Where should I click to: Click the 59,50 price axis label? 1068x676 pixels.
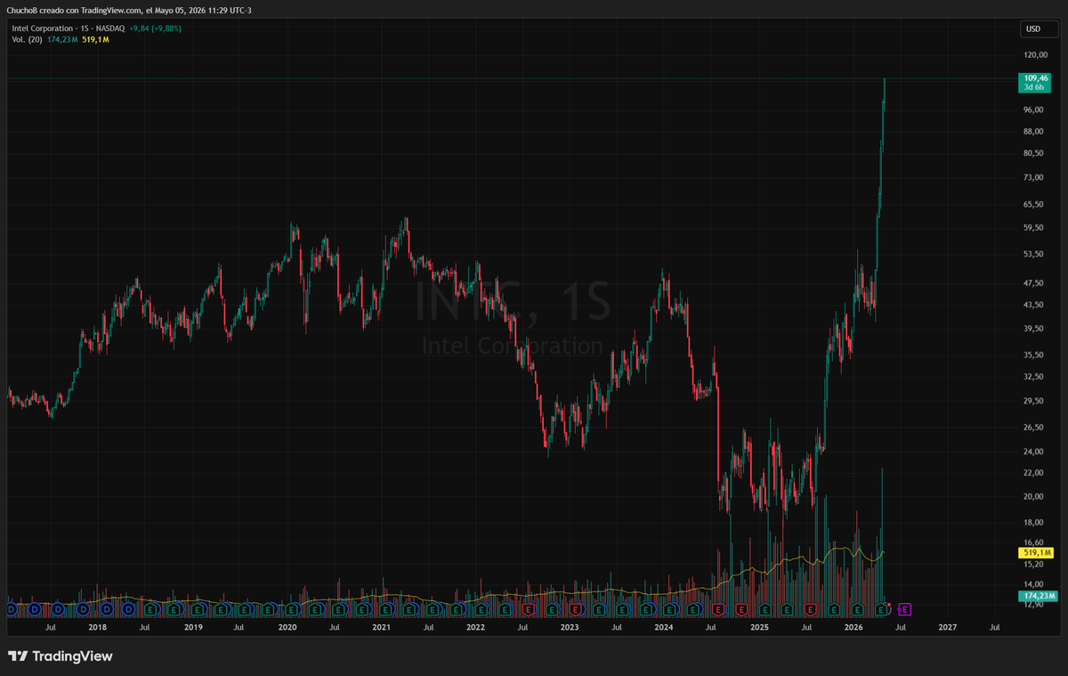[x=1033, y=228]
